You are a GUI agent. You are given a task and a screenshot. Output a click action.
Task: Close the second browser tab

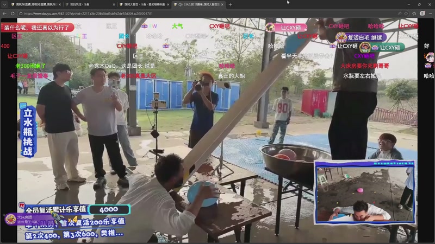click(x=114, y=4)
